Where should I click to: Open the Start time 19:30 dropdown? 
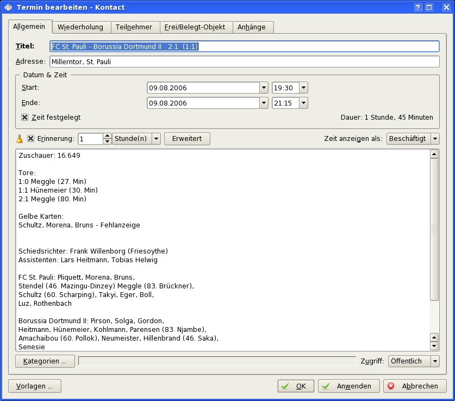coord(303,88)
